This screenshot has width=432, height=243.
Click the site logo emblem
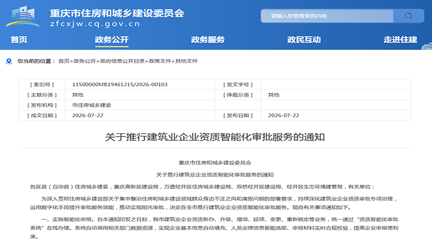point(23,17)
